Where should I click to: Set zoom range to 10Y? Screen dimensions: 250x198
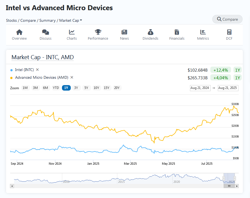tap(96, 88)
